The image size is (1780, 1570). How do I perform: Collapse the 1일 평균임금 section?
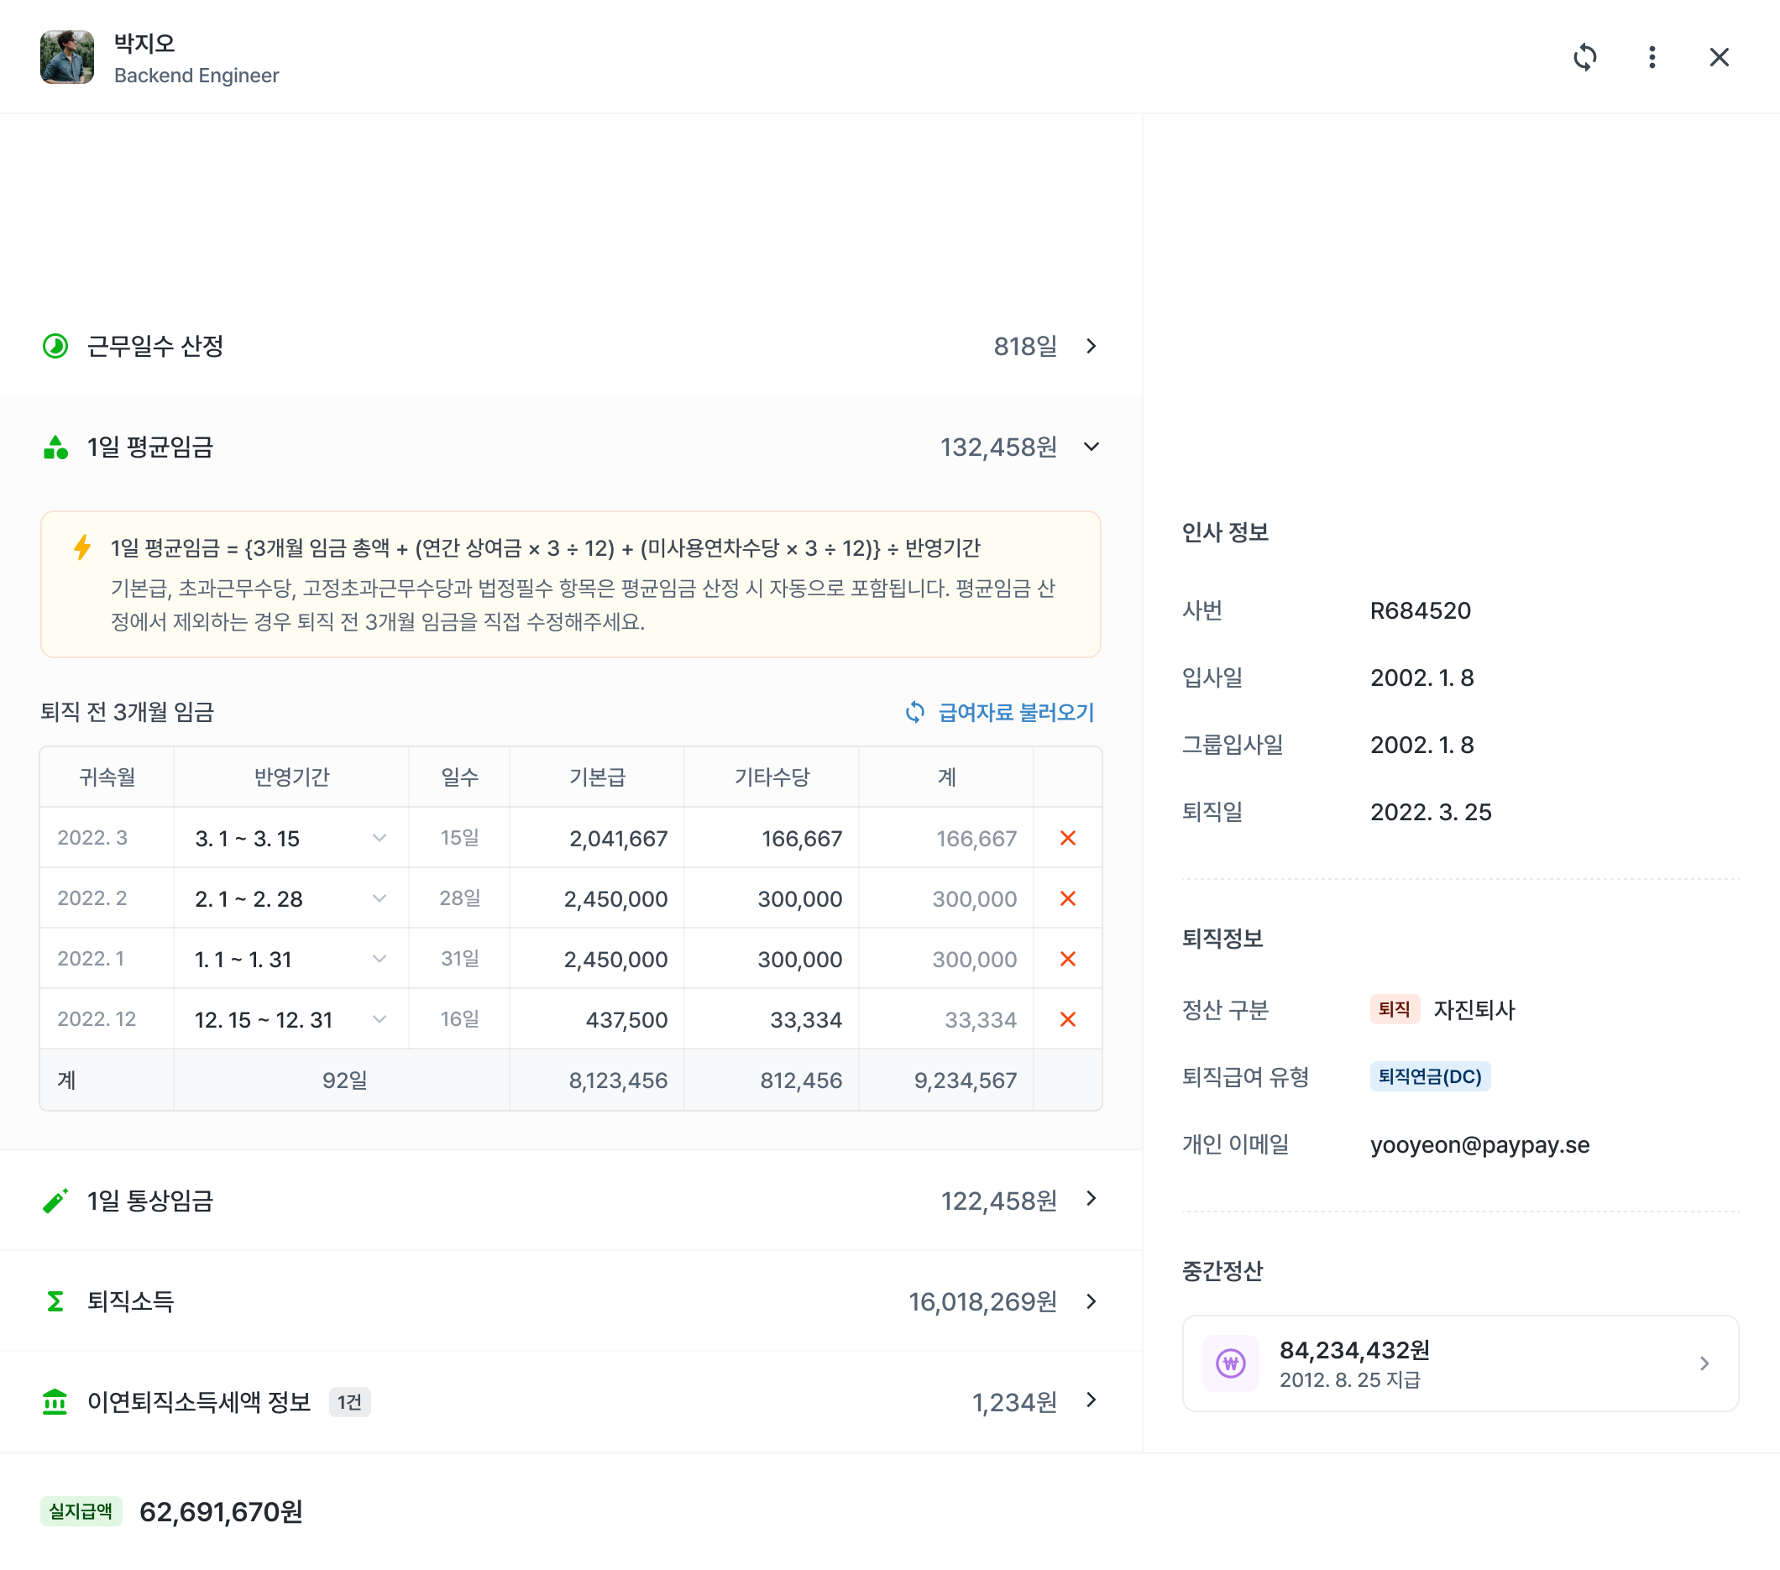1091,447
